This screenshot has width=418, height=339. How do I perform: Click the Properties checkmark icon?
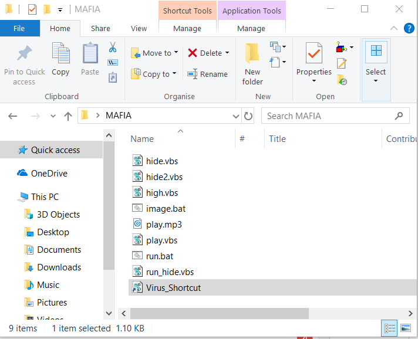(313, 53)
